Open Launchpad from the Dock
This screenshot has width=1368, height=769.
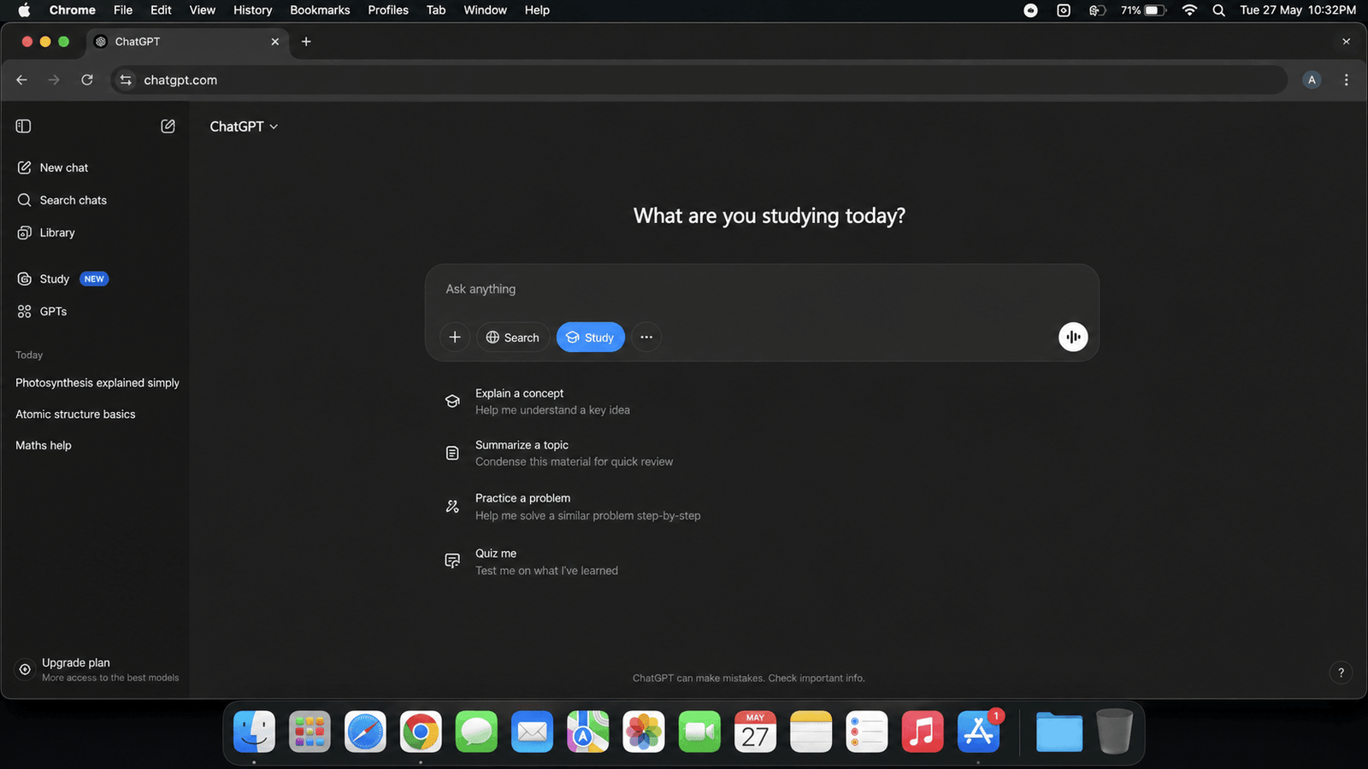coord(310,731)
